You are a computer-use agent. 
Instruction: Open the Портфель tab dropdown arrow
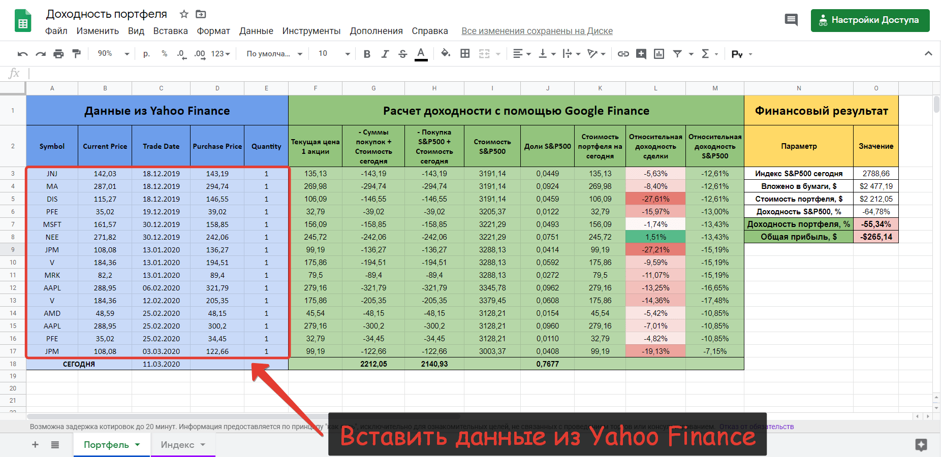[x=137, y=445]
